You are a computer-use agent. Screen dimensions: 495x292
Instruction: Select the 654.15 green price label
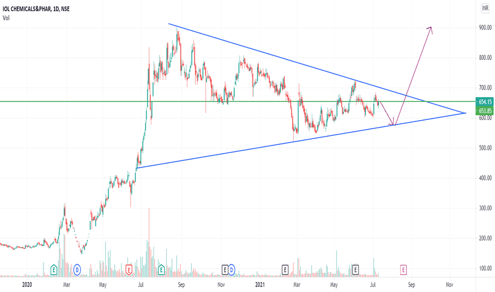click(x=484, y=101)
